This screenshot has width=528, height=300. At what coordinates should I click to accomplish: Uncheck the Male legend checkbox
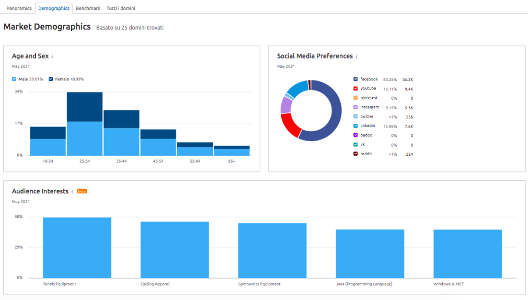coord(14,79)
